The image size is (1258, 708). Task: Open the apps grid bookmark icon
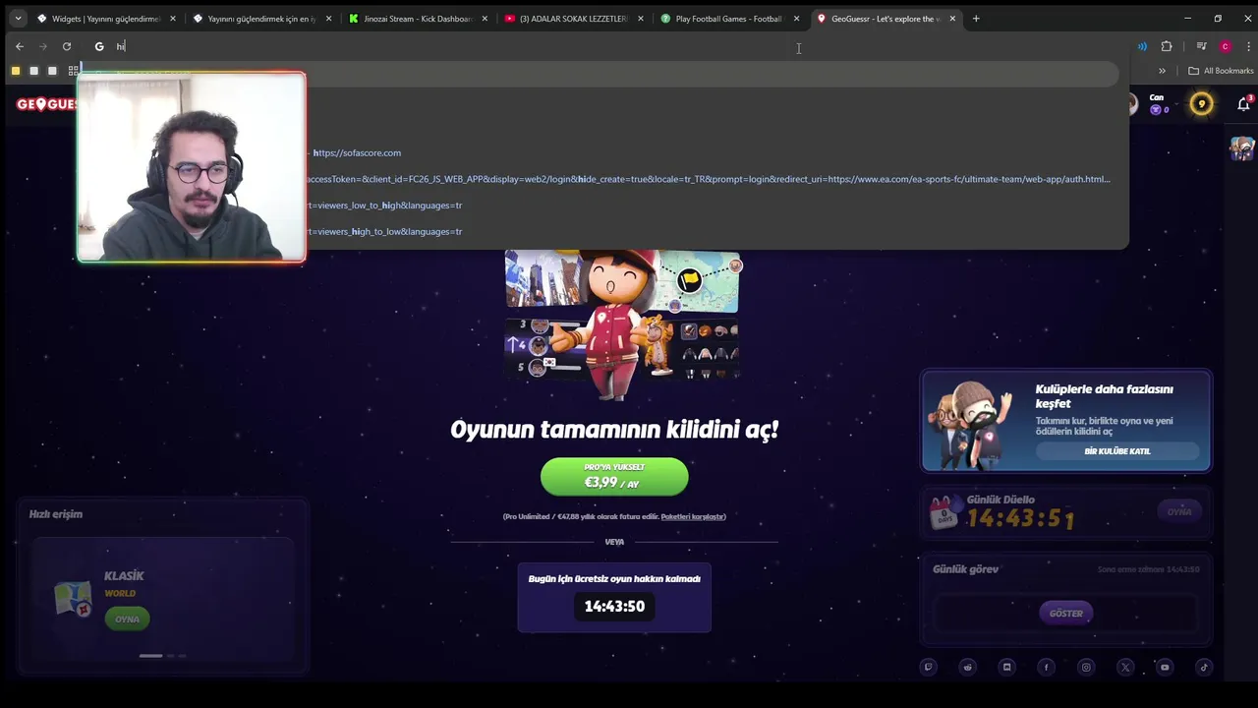[x=73, y=71]
